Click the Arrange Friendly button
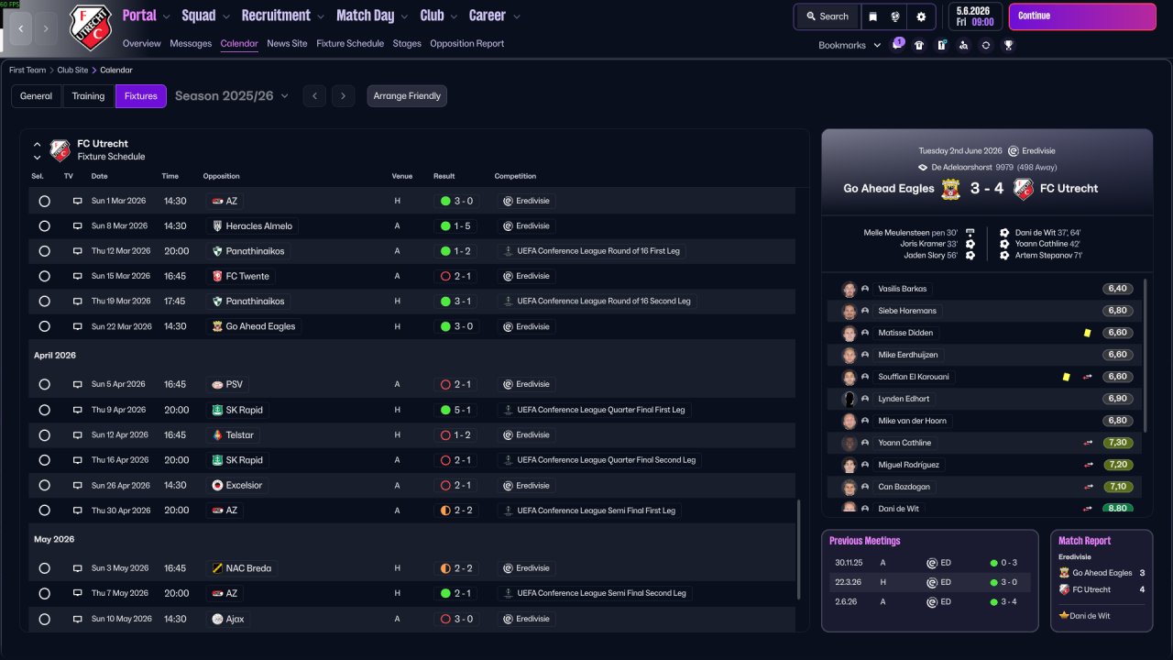1173x660 pixels. (x=407, y=96)
